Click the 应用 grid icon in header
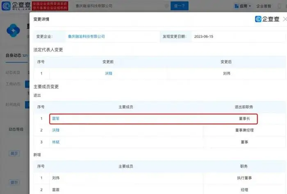 (237, 6)
